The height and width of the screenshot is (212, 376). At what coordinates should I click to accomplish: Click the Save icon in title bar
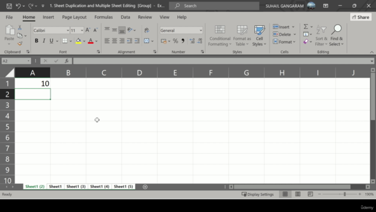[x=9, y=6]
